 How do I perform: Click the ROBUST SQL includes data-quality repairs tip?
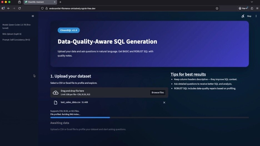pos(205,89)
